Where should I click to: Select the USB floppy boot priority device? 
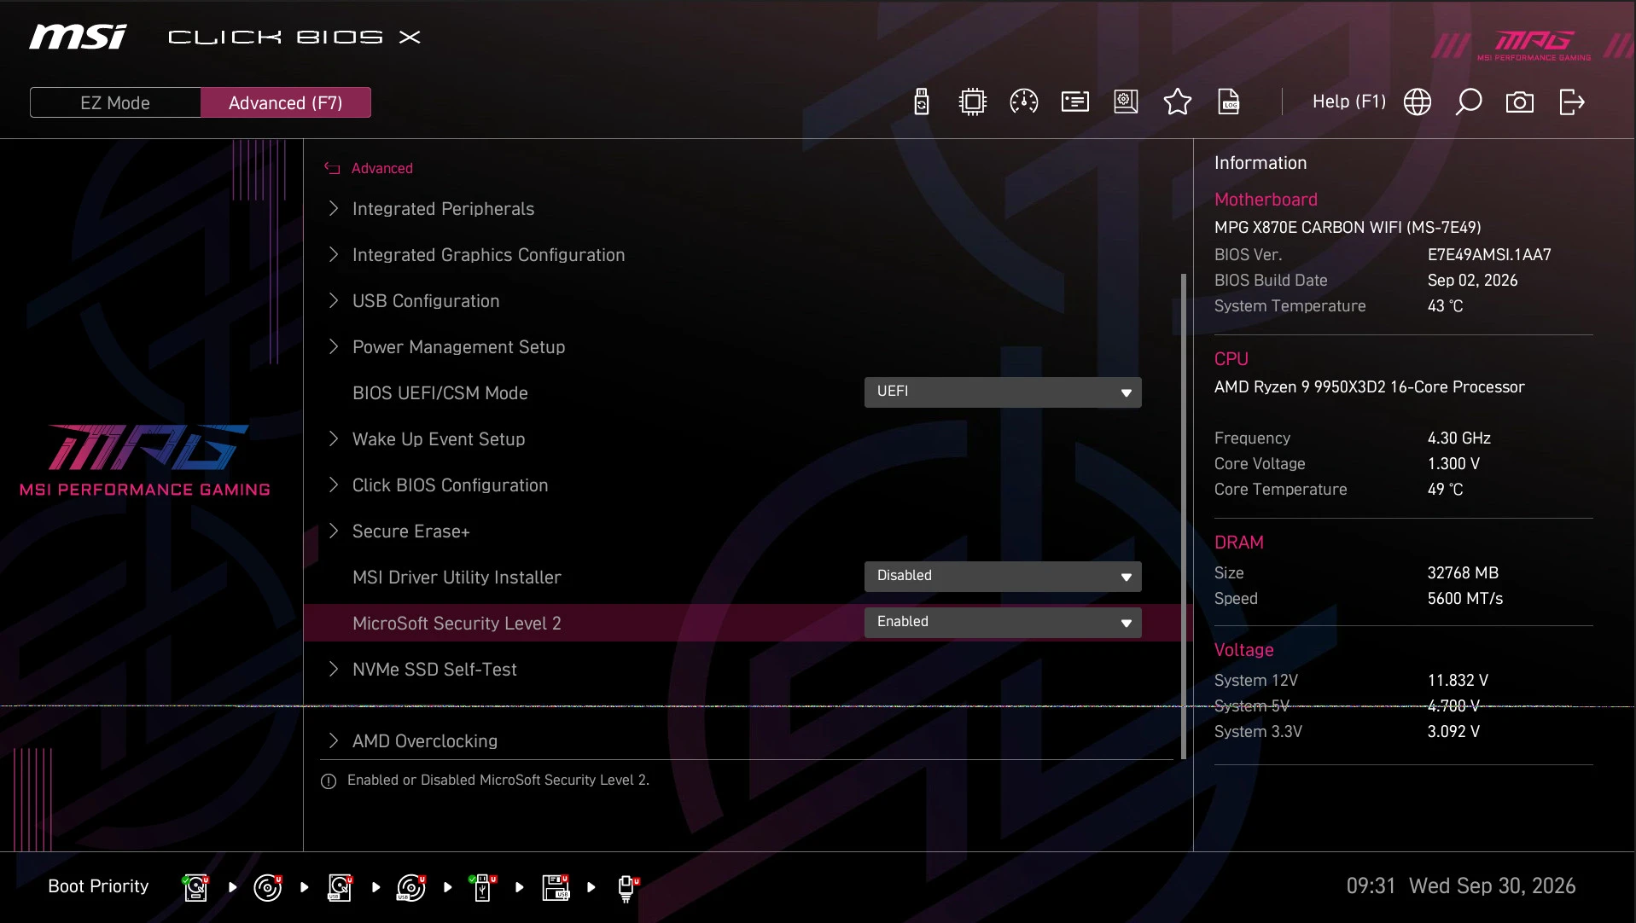point(556,887)
